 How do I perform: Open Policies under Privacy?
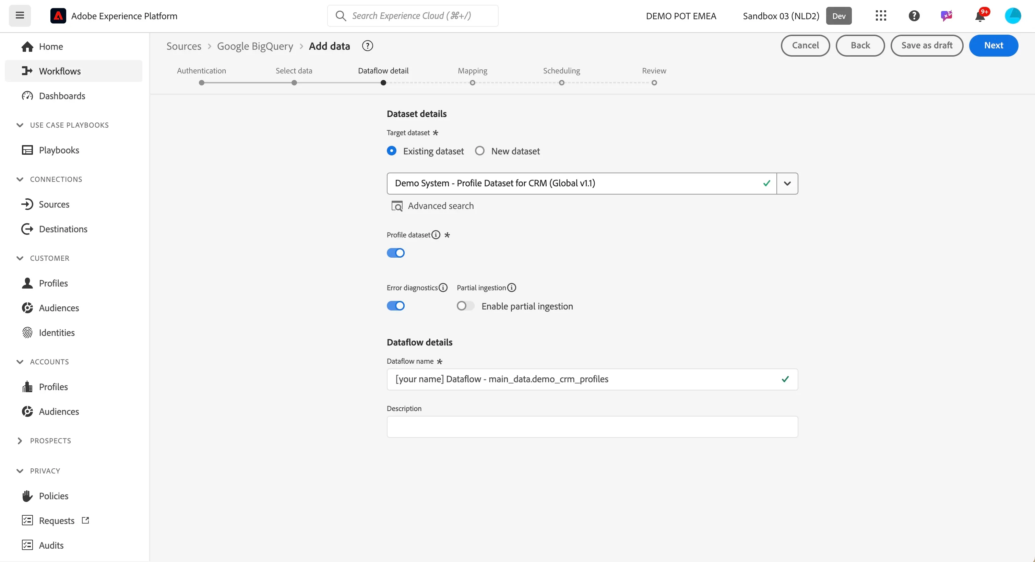(73, 496)
